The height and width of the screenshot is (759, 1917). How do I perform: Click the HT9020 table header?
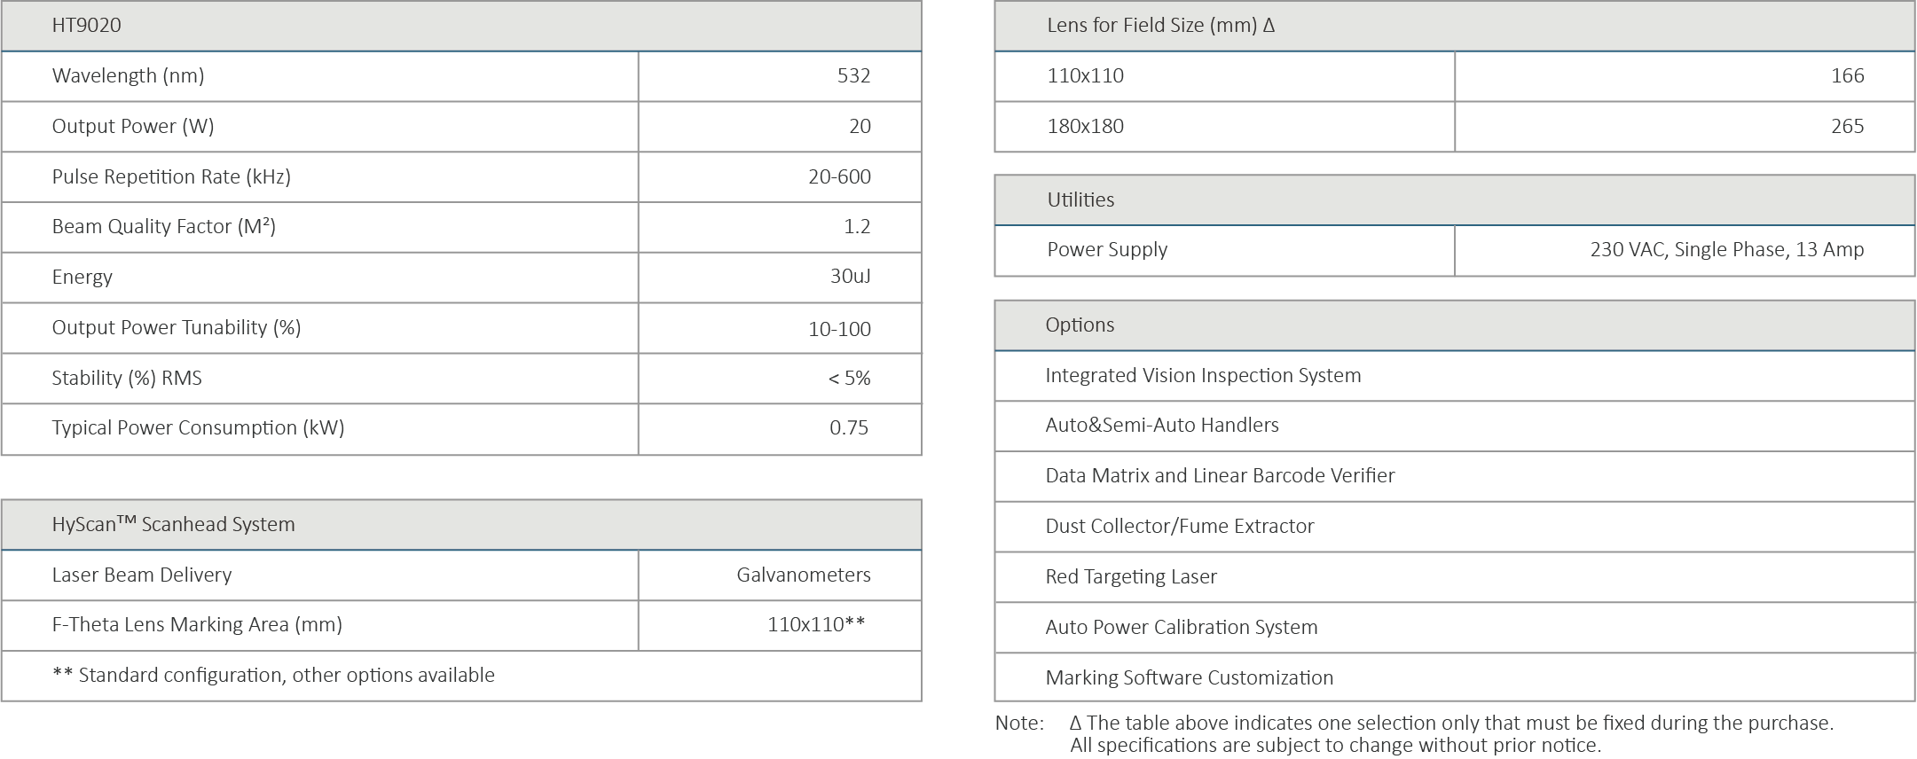tap(87, 26)
